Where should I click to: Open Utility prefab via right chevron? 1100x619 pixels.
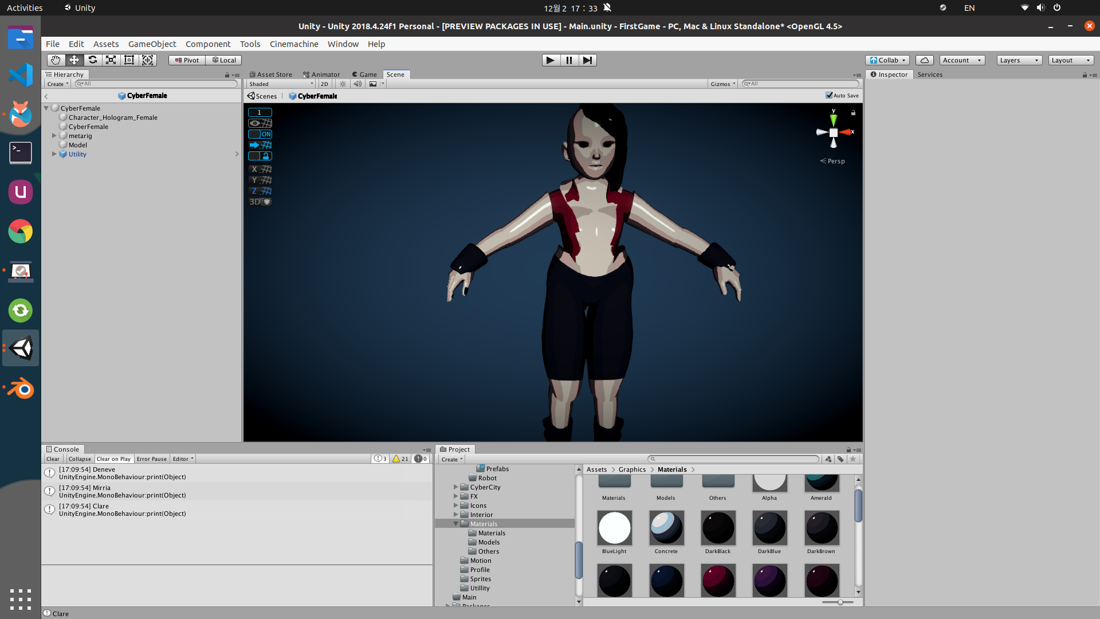(237, 154)
